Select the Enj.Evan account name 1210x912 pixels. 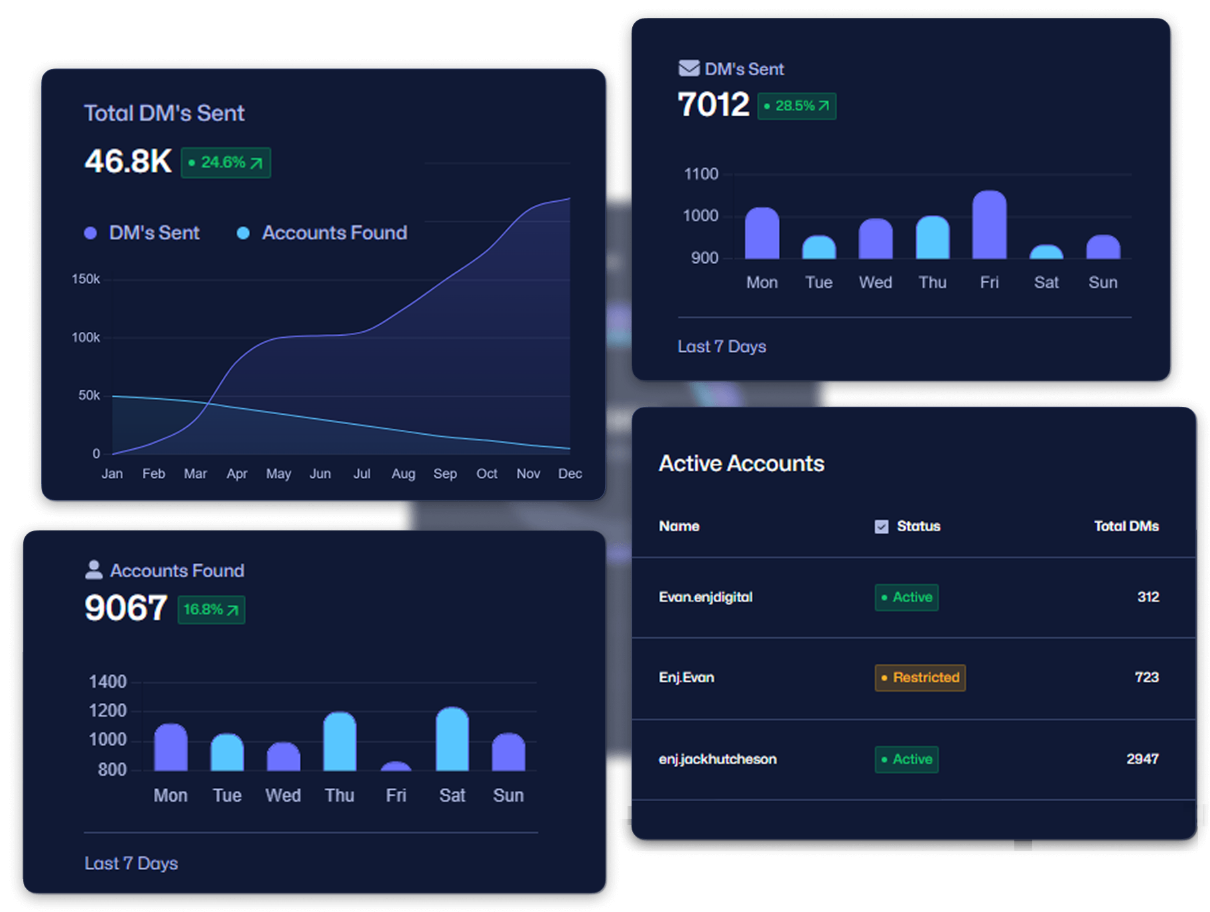click(x=686, y=678)
